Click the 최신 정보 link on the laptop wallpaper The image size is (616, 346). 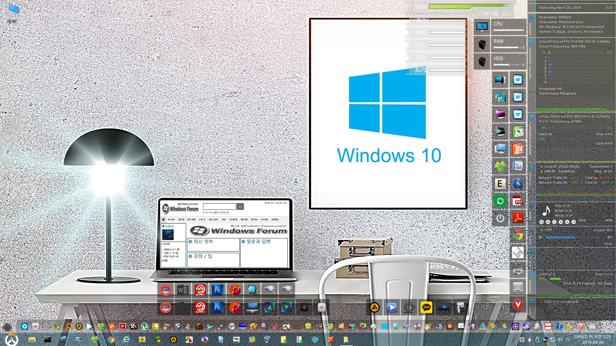(x=203, y=241)
